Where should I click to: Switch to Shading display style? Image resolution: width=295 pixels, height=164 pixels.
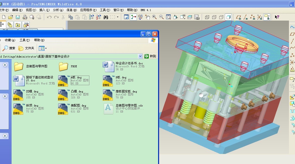click(228, 17)
